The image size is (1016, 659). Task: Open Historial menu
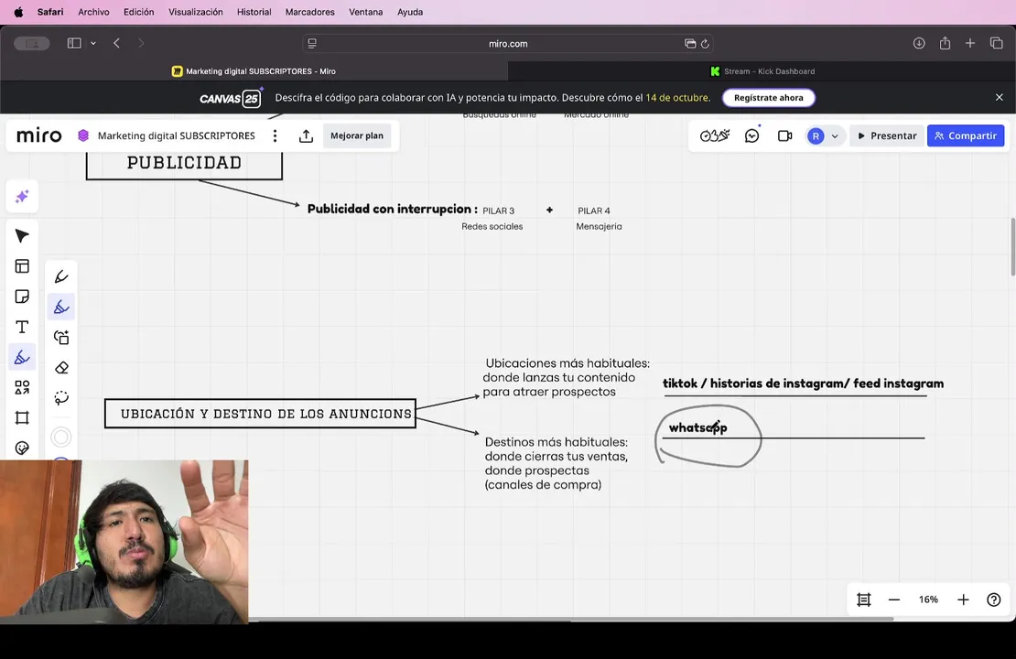coord(254,12)
